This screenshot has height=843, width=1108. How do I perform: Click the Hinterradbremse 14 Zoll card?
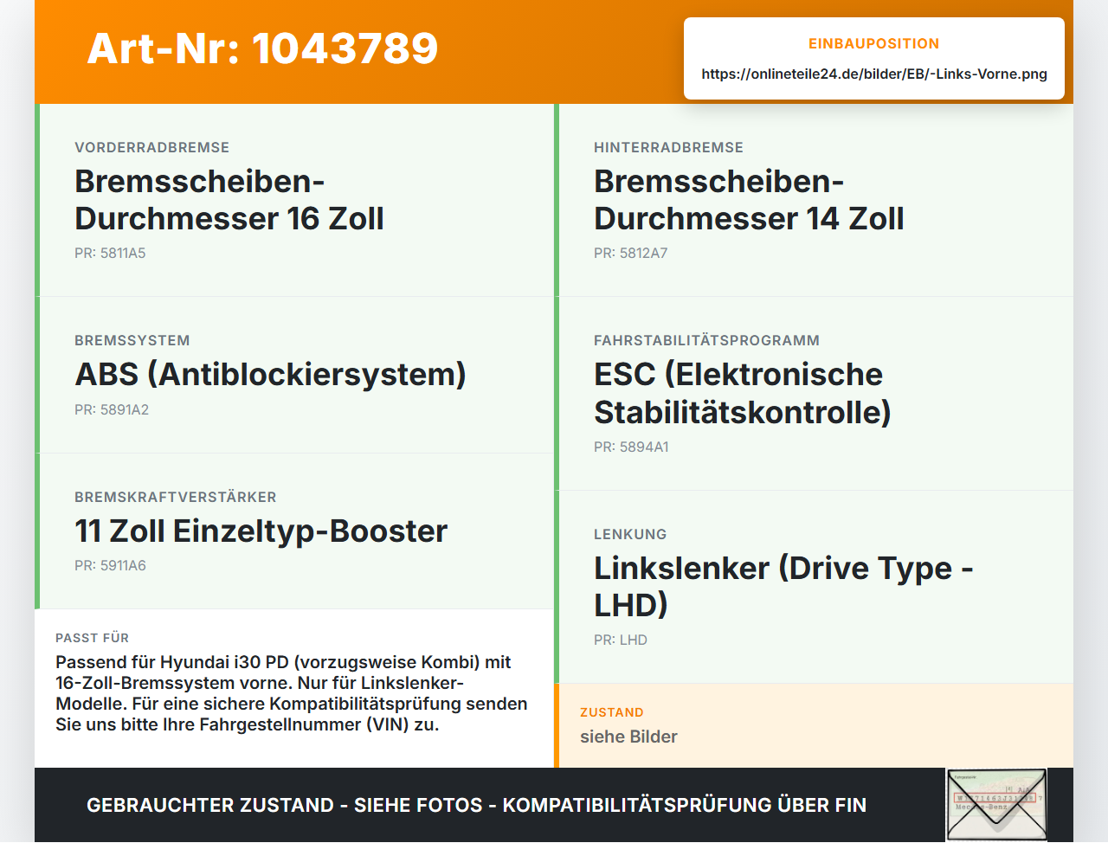pyautogui.click(x=814, y=200)
